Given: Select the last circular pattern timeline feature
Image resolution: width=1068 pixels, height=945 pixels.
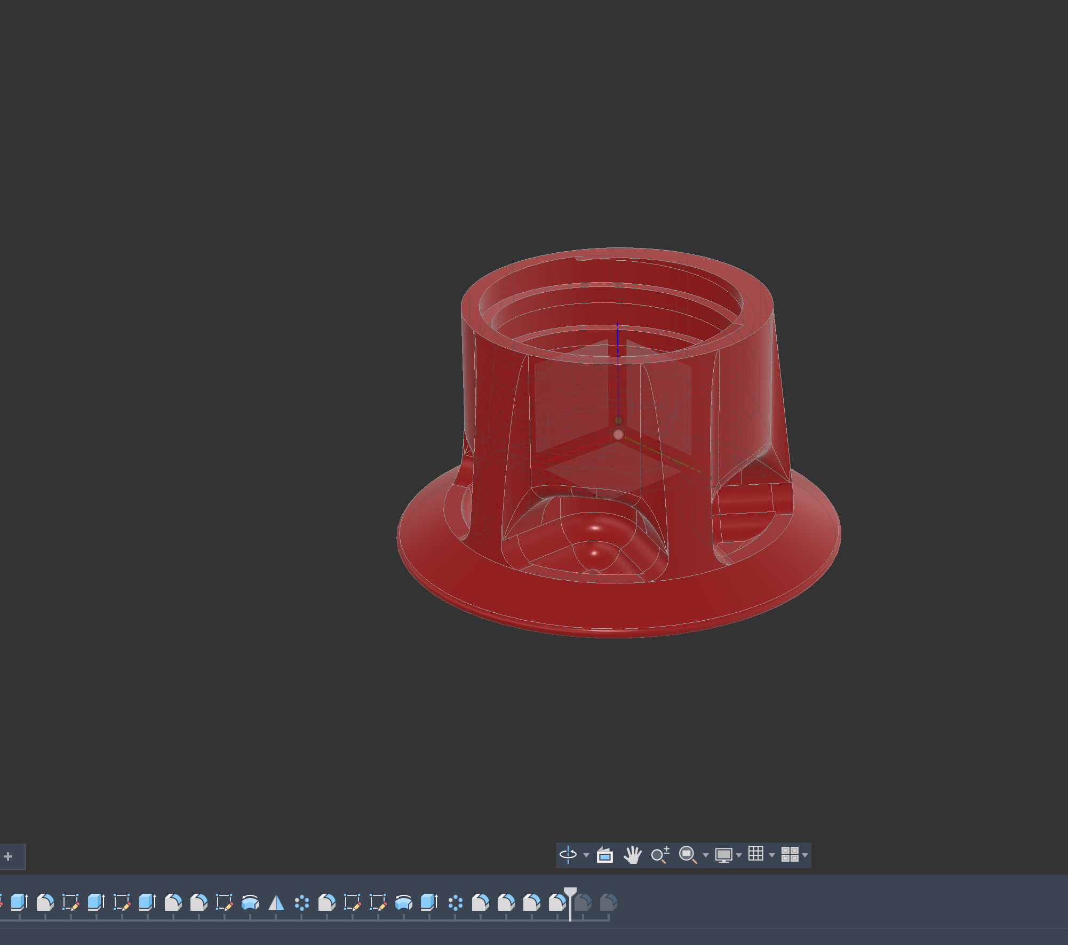Looking at the screenshot, I should [455, 902].
